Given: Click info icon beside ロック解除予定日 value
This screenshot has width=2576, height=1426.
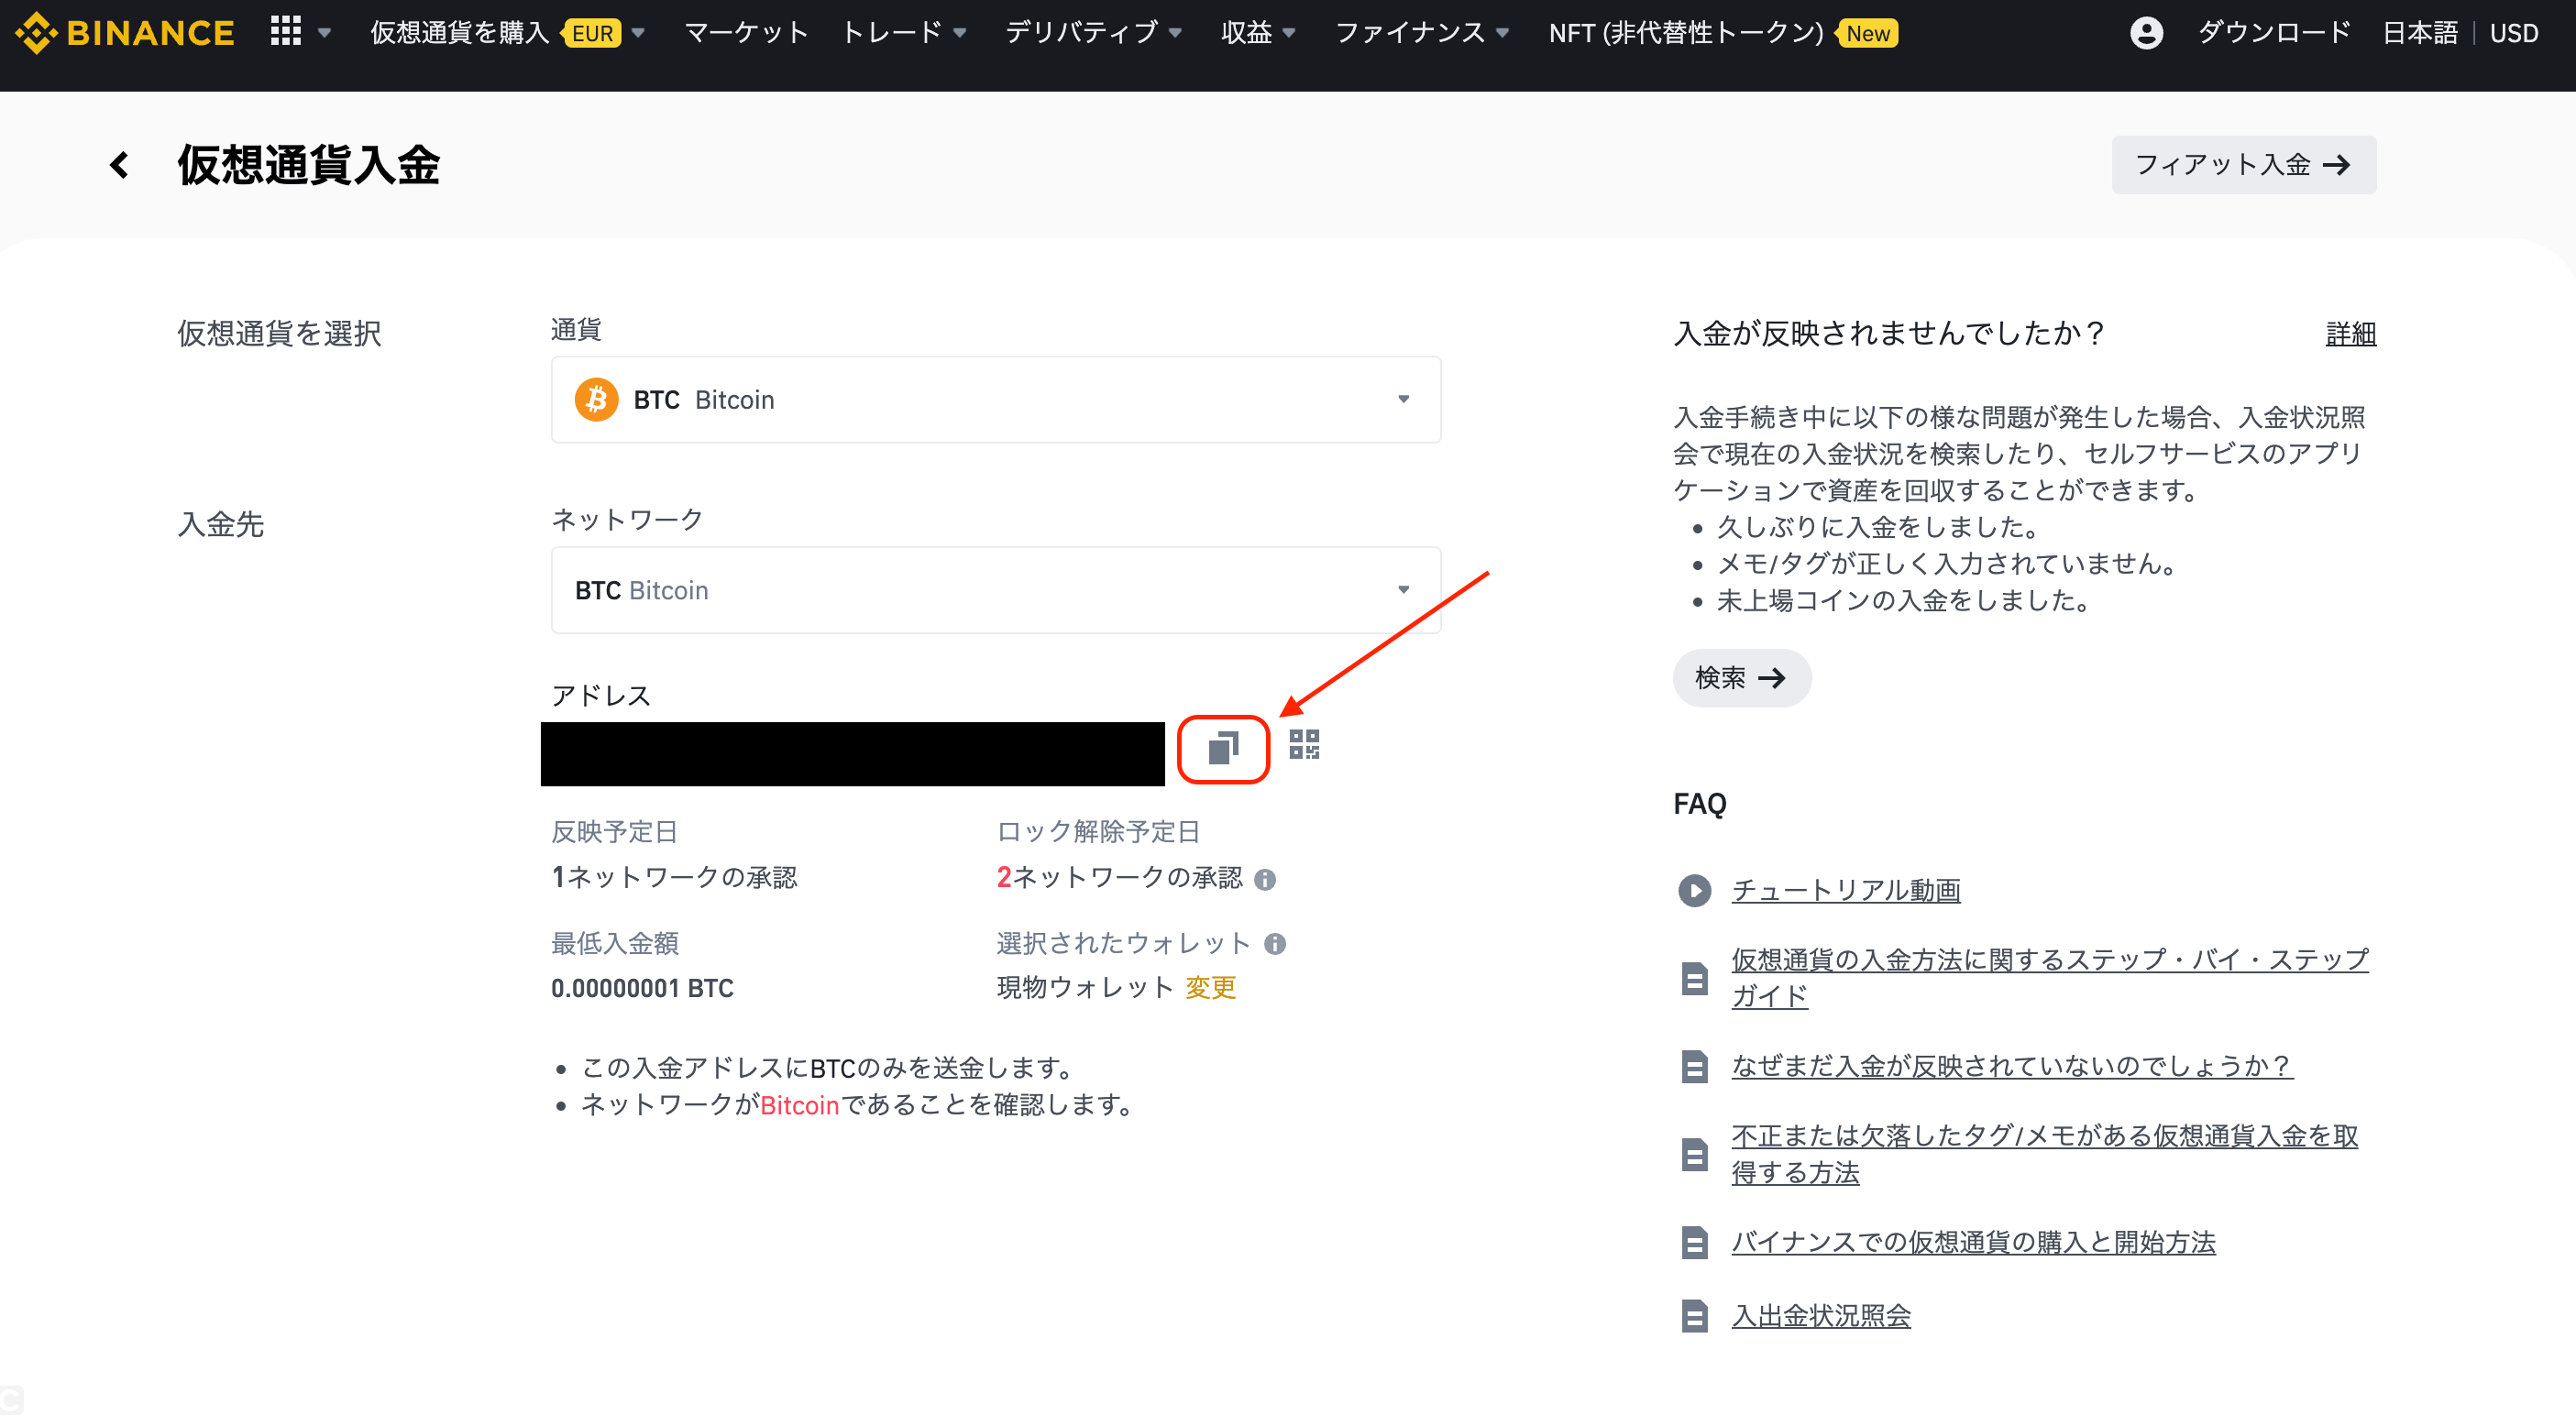Looking at the screenshot, I should [1265, 879].
